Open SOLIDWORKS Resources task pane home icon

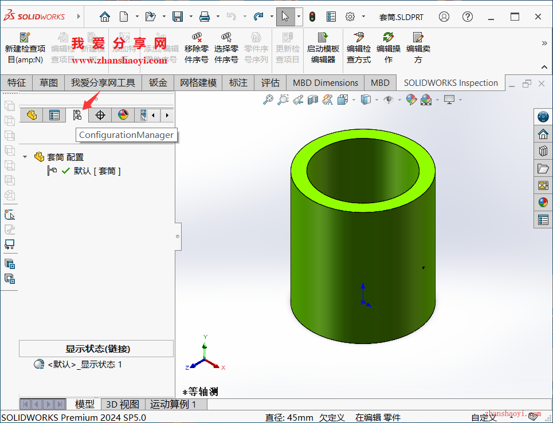[543, 134]
